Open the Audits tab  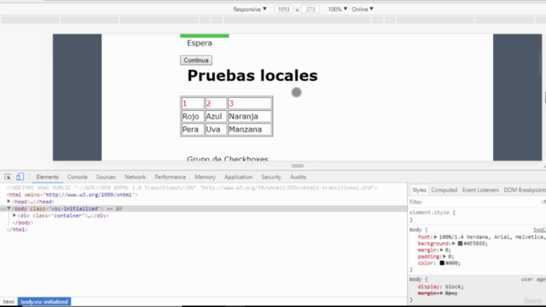click(x=298, y=177)
